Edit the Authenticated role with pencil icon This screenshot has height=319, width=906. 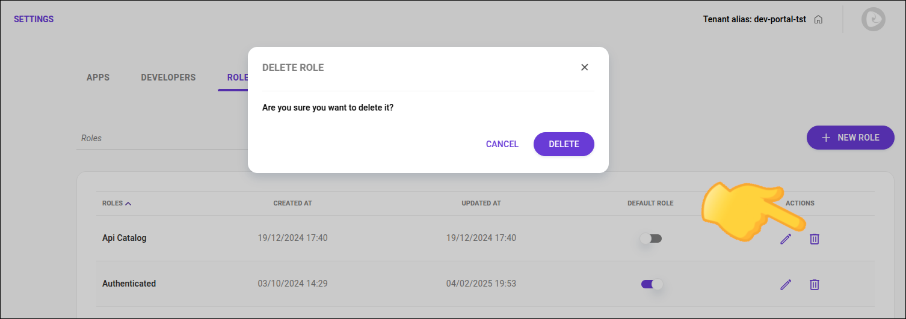click(x=785, y=285)
